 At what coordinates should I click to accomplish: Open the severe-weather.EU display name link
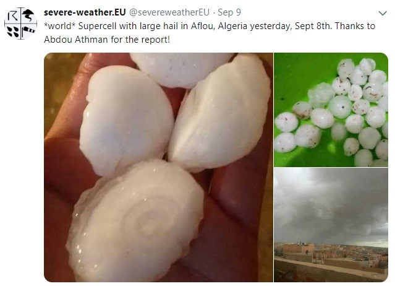pos(85,12)
